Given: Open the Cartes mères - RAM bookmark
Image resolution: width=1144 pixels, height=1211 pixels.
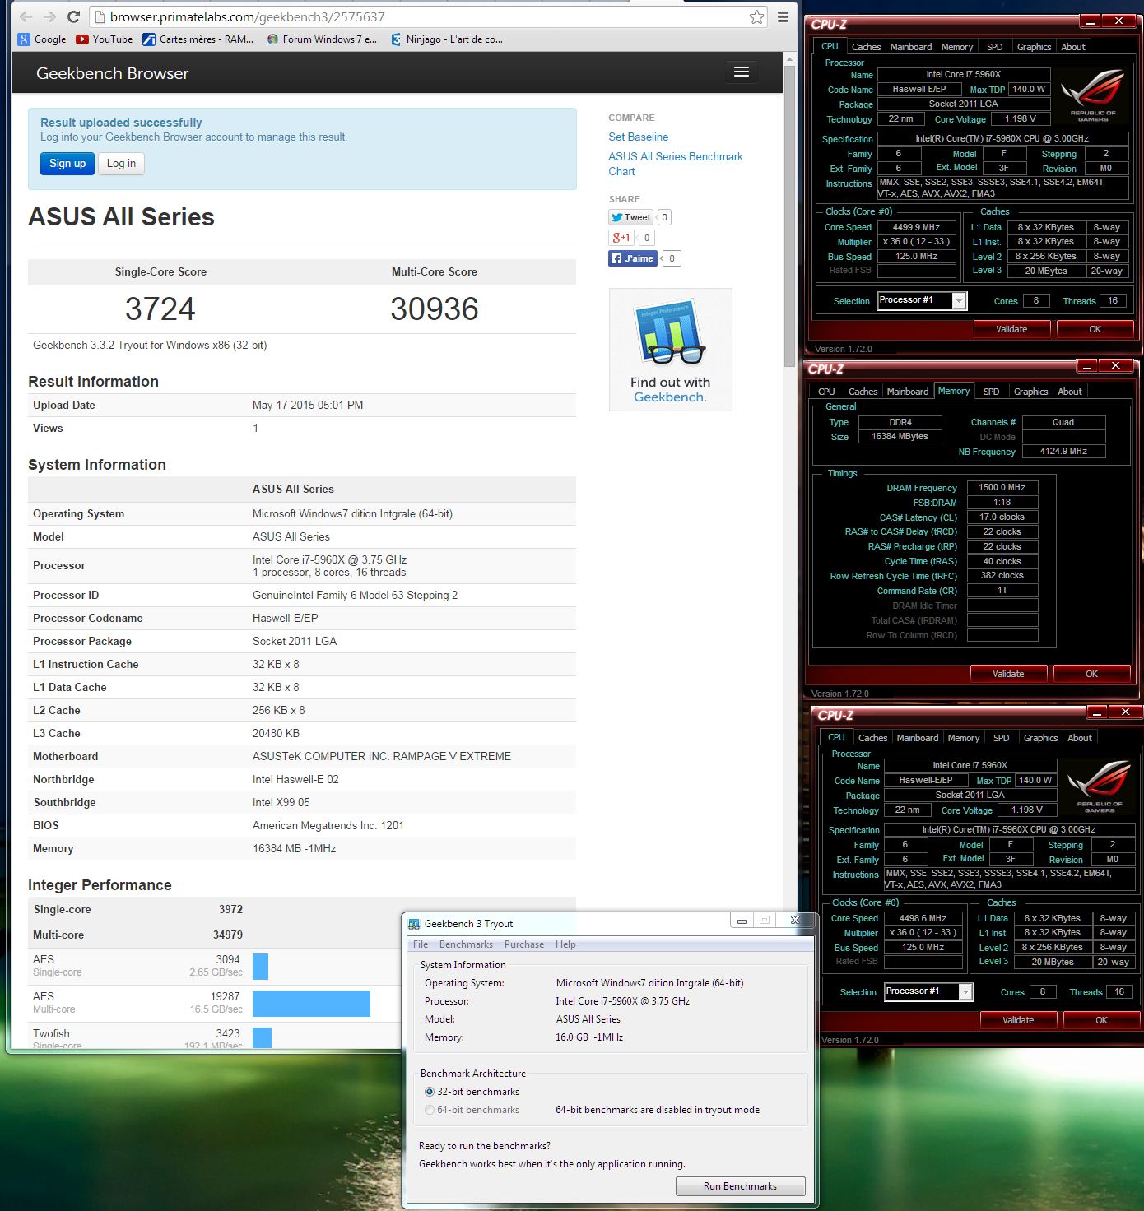Looking at the screenshot, I should [x=198, y=39].
